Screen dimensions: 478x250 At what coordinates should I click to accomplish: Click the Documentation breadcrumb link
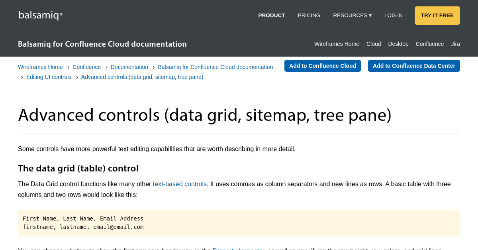129,67
